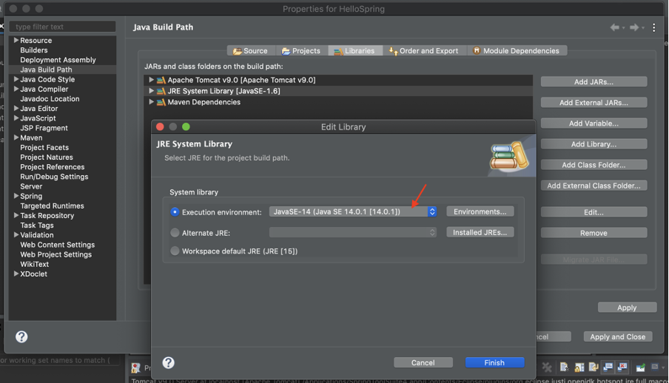The width and height of the screenshot is (669, 383).
Task: Click the Add Variable... button
Action: (594, 123)
